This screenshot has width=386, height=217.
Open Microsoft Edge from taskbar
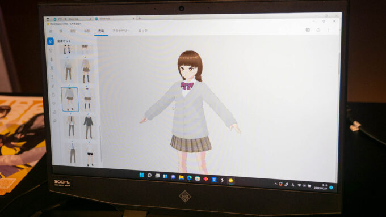point(189,178)
